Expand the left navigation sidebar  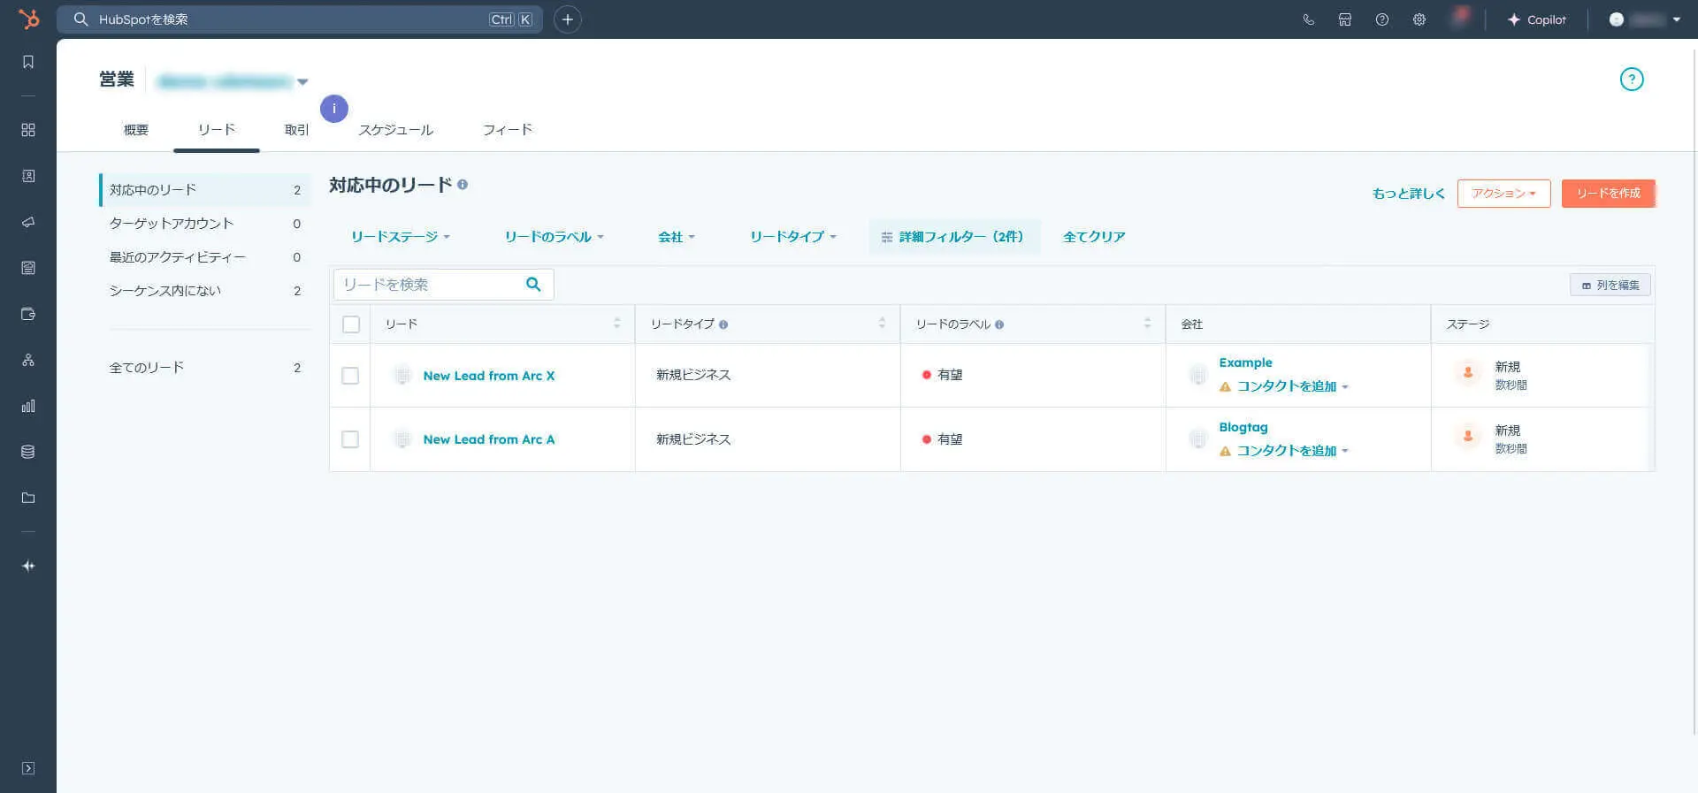click(28, 768)
